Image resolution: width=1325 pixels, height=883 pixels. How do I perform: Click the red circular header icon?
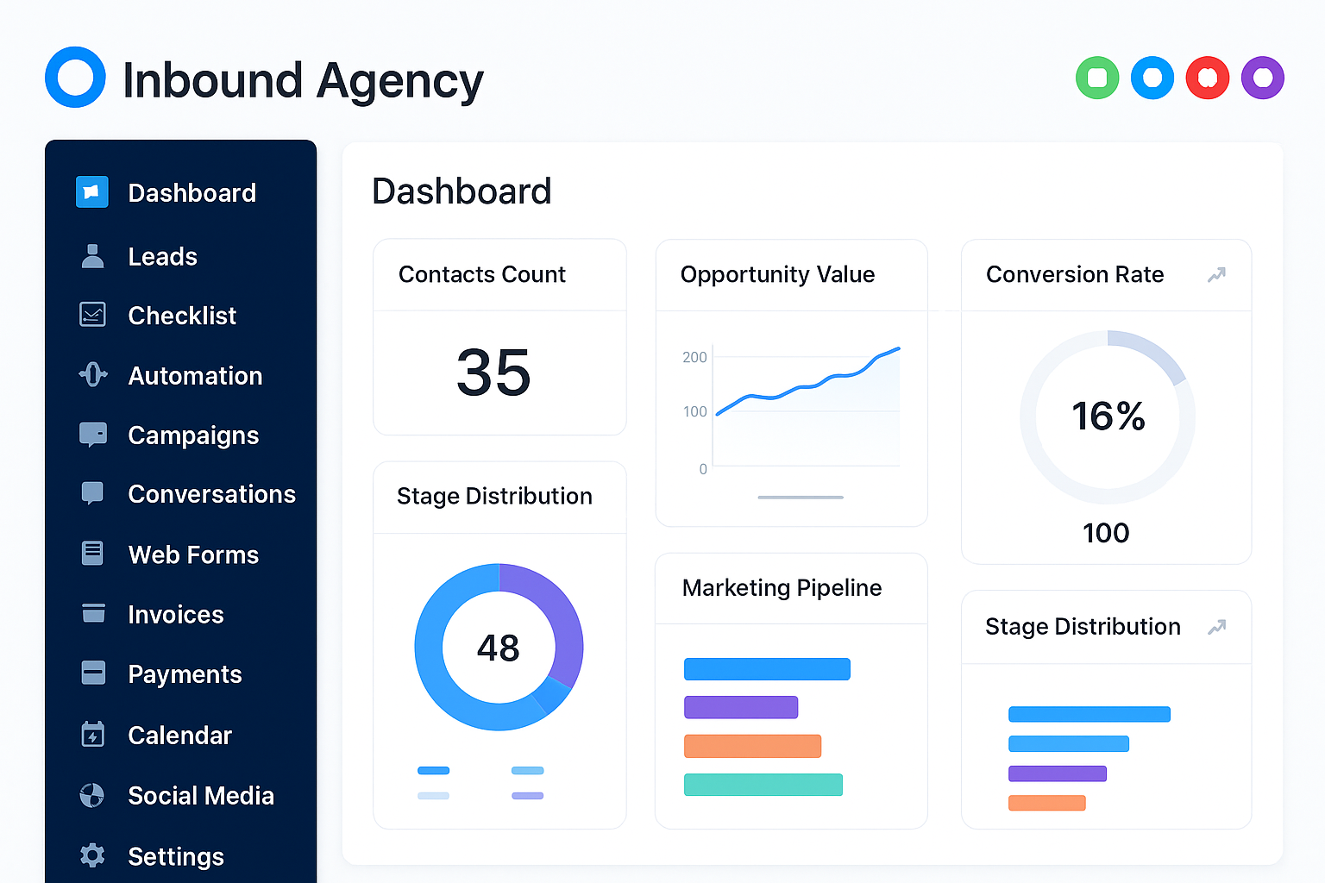click(x=1208, y=78)
